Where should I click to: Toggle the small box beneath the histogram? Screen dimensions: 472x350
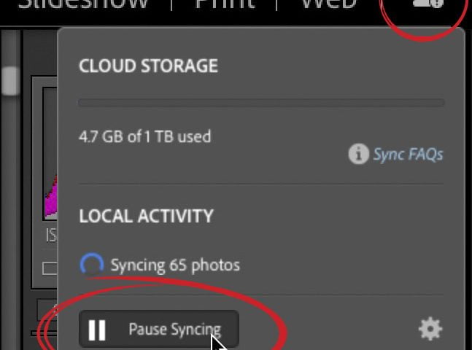(x=50, y=268)
